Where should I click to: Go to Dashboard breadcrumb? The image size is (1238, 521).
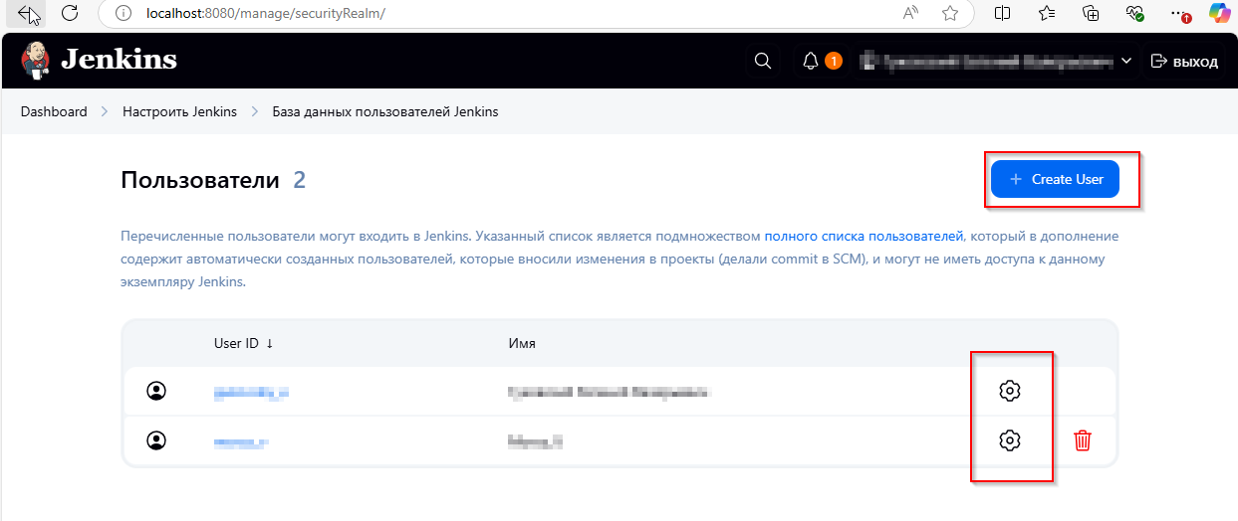pos(54,111)
